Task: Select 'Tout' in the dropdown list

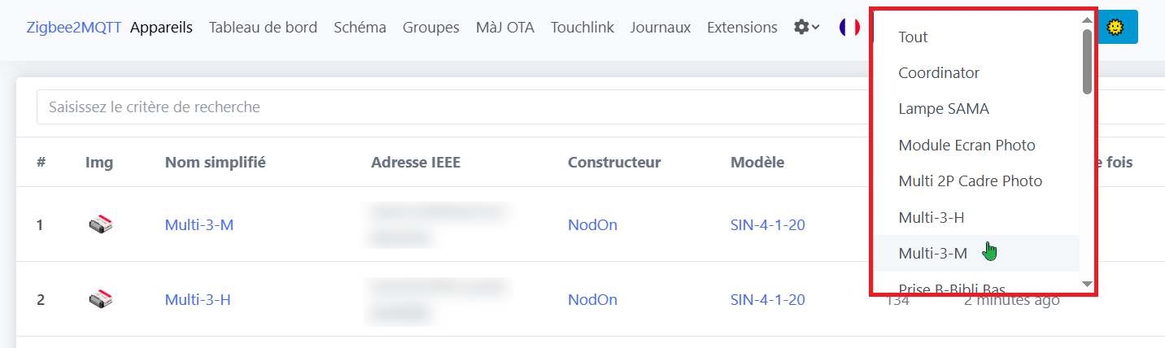Action: click(x=913, y=37)
